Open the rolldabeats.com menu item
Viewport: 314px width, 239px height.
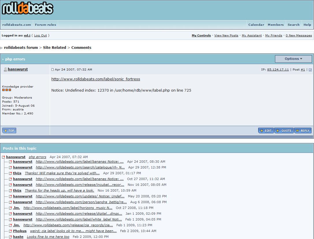click(x=17, y=25)
